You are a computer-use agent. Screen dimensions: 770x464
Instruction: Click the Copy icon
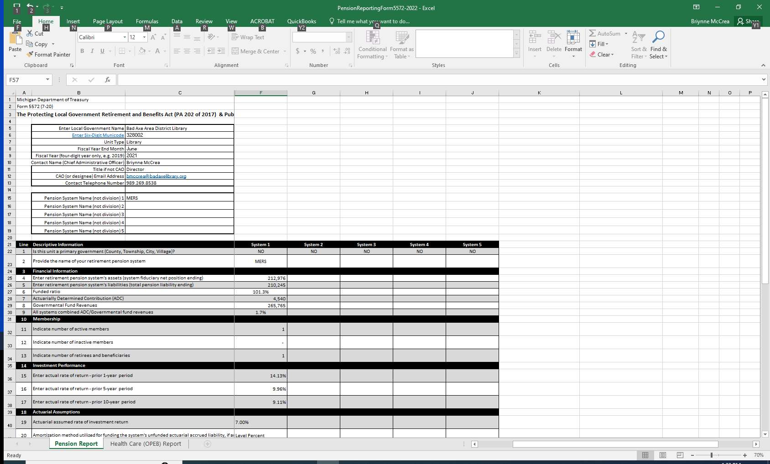coord(30,44)
